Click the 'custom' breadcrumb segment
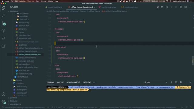Screen dimensions: 194x109 83,11
